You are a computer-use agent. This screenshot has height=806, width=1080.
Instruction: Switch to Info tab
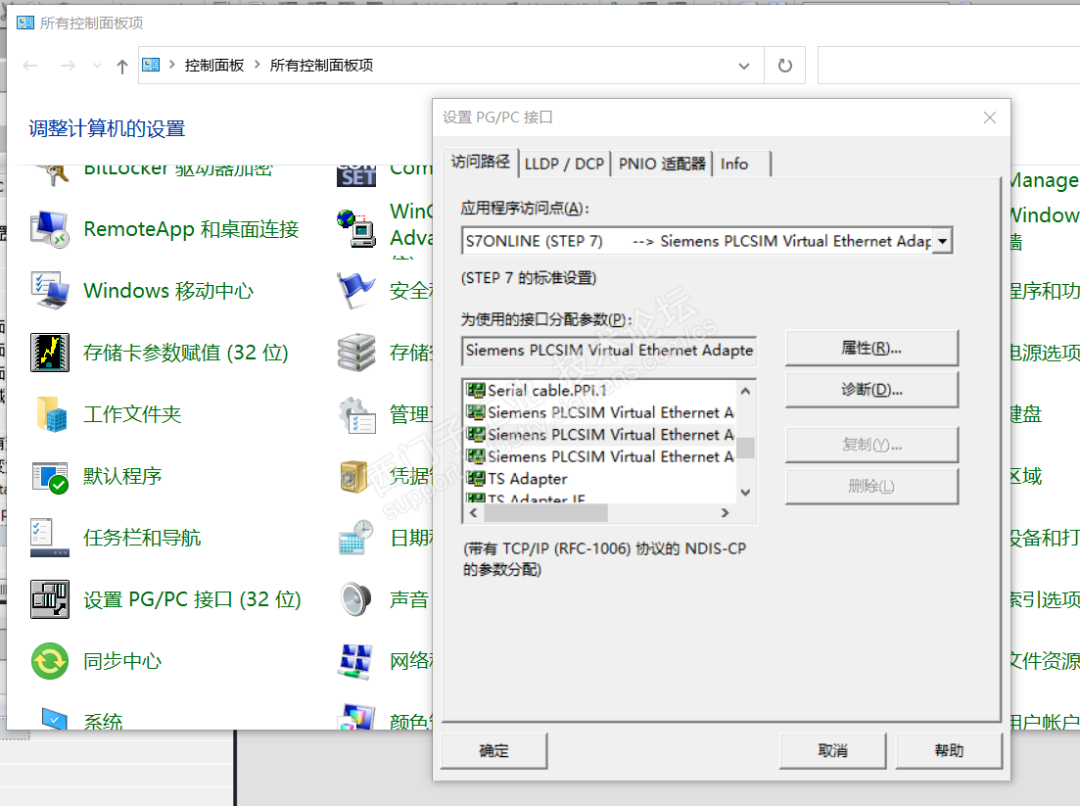pos(734,164)
